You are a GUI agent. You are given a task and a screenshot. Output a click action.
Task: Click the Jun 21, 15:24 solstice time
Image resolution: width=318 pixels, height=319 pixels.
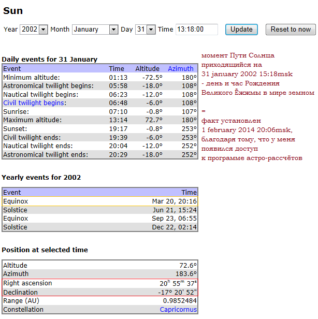pyautogui.click(x=175, y=210)
